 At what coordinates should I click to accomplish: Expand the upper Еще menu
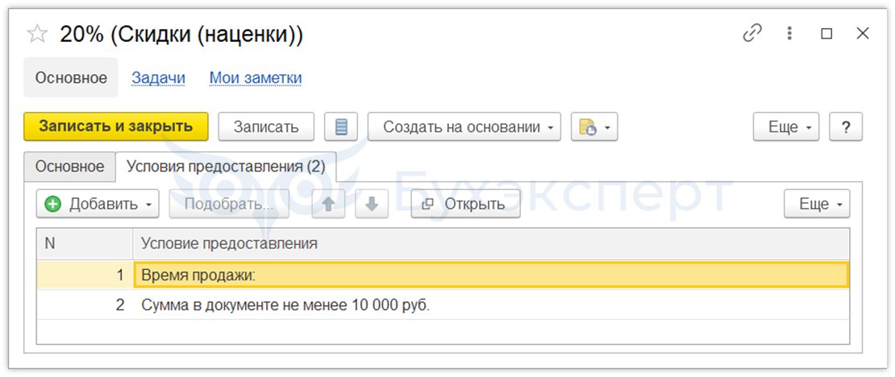[x=786, y=126]
